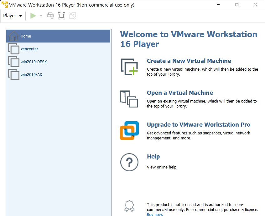Click the new VM icon with green plus

pyautogui.click(x=129, y=67)
